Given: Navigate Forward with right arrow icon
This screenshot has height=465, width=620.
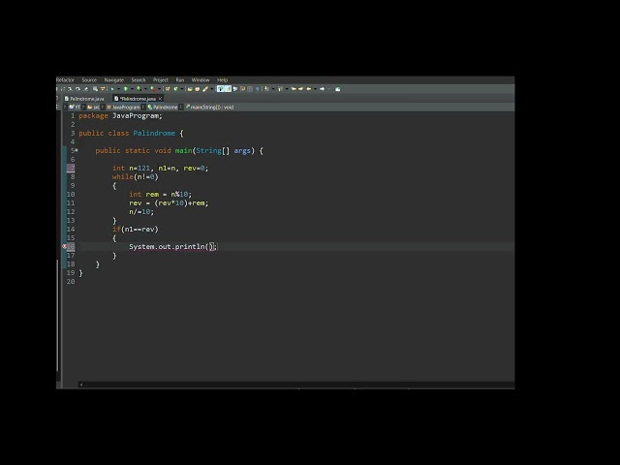Looking at the screenshot, I should [x=323, y=89].
